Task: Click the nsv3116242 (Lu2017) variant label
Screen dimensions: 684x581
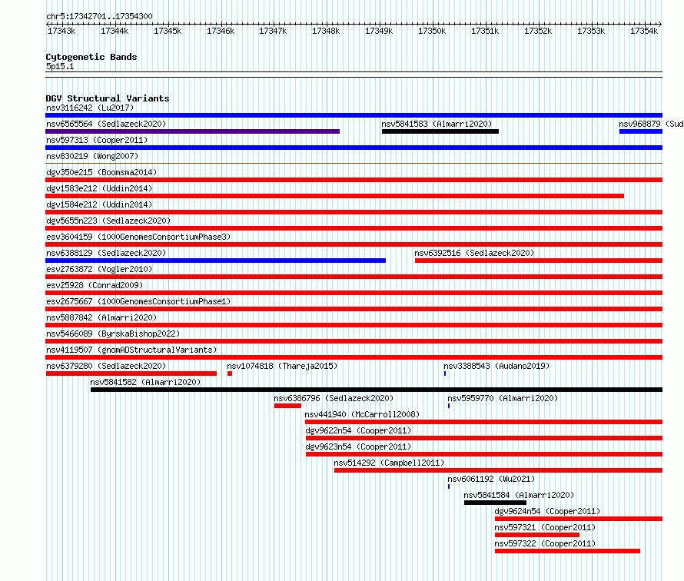Action: (x=90, y=108)
